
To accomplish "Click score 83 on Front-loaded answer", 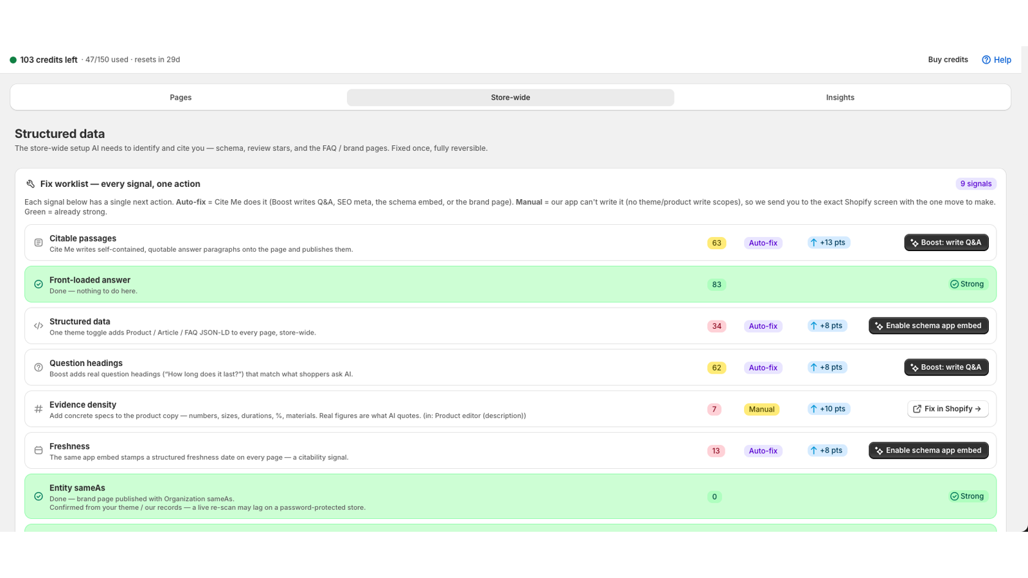I will 716,285.
